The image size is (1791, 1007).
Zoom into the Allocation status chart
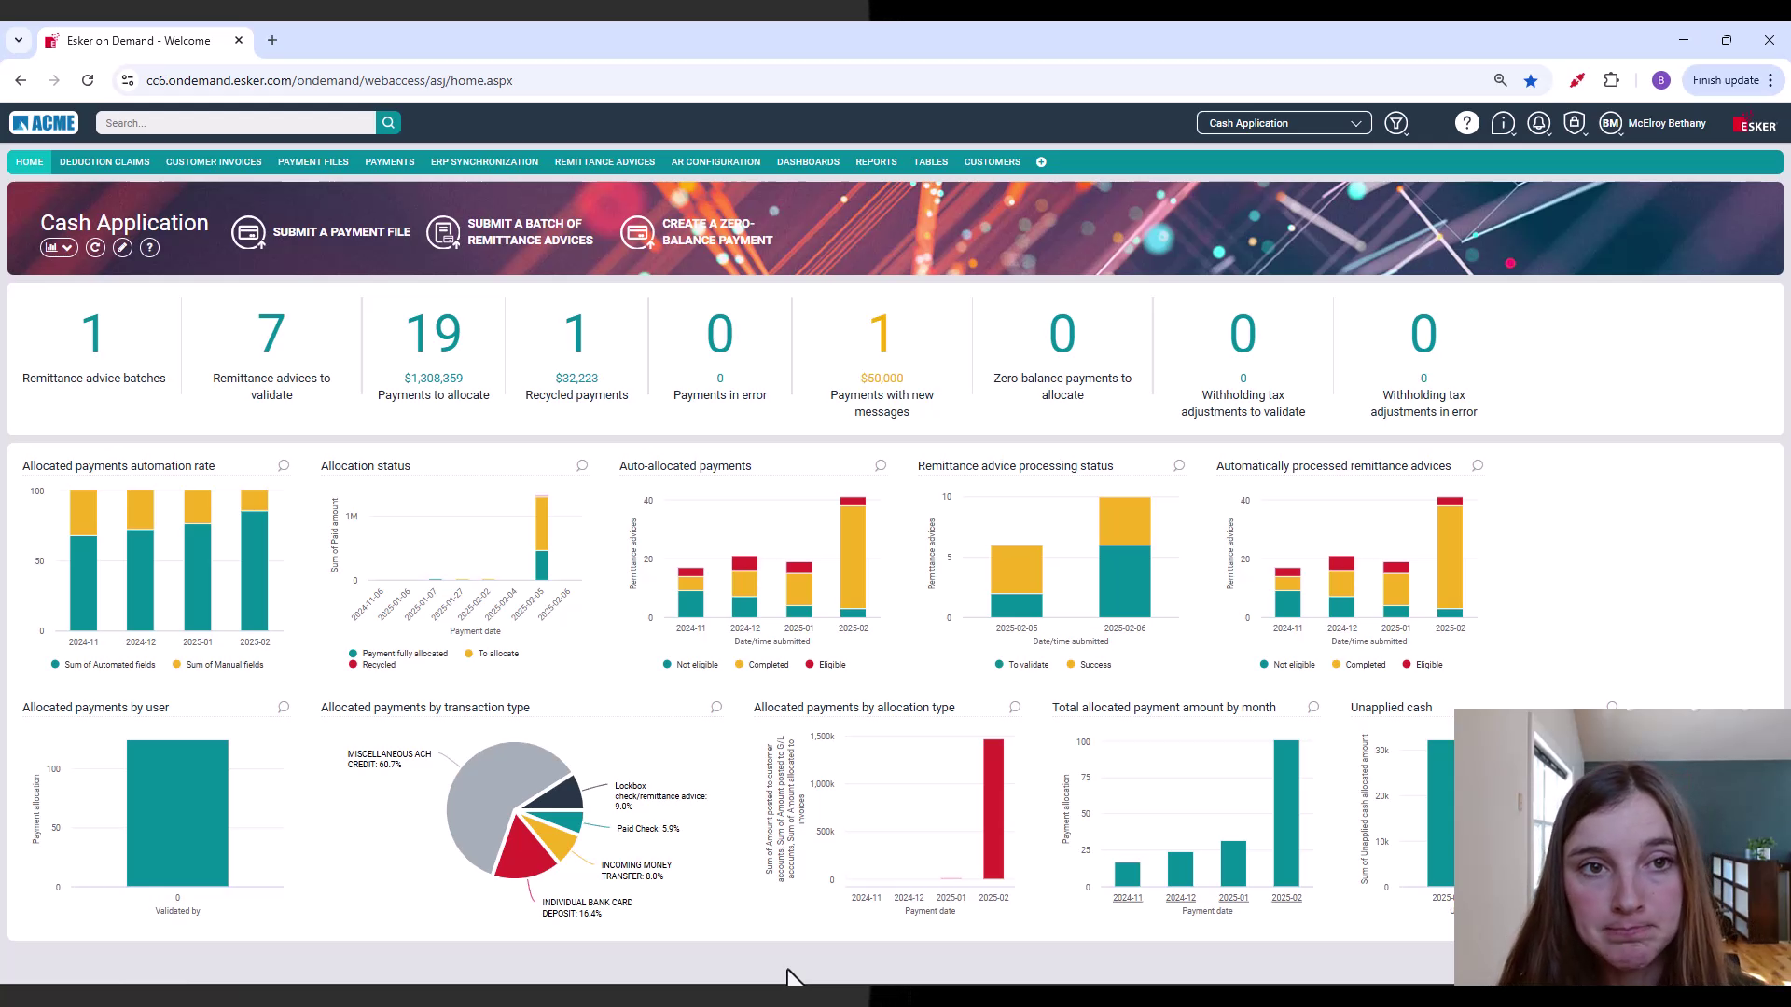pos(582,466)
